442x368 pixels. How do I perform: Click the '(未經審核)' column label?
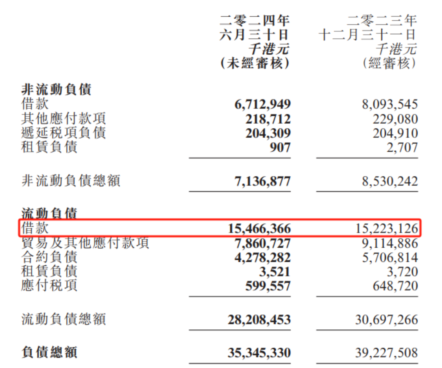point(255,63)
